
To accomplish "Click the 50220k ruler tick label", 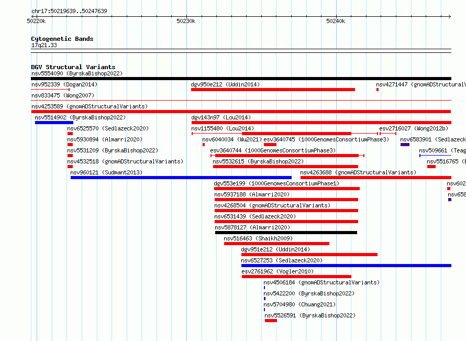I will 36,21.
